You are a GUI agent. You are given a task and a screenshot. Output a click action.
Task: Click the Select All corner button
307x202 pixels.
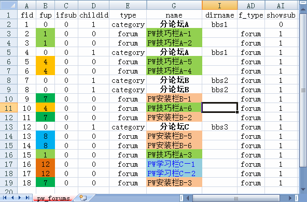tap(9, 5)
